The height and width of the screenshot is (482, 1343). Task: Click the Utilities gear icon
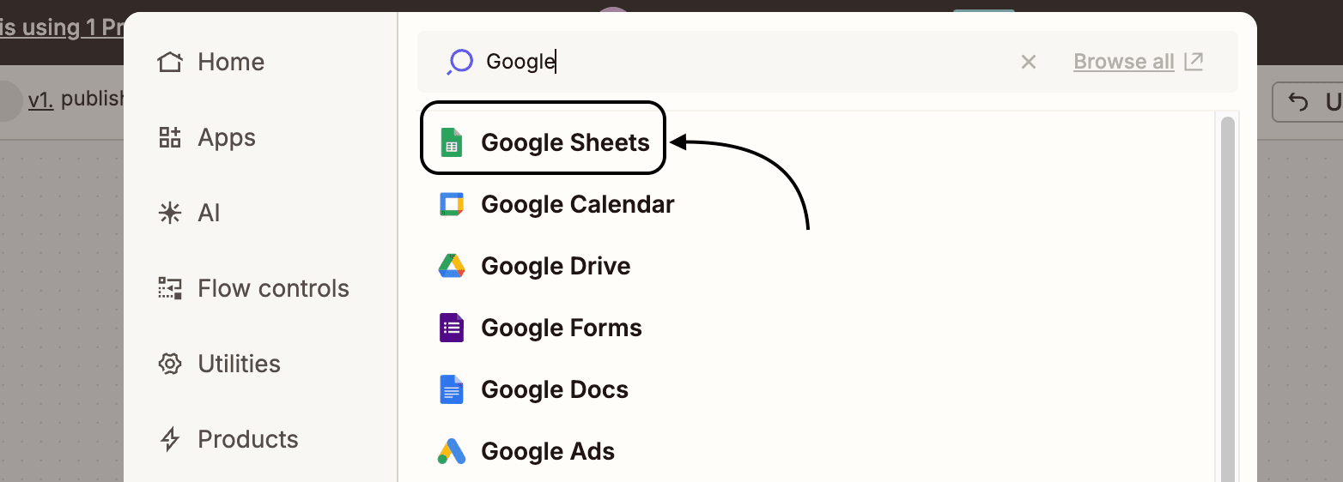170,364
